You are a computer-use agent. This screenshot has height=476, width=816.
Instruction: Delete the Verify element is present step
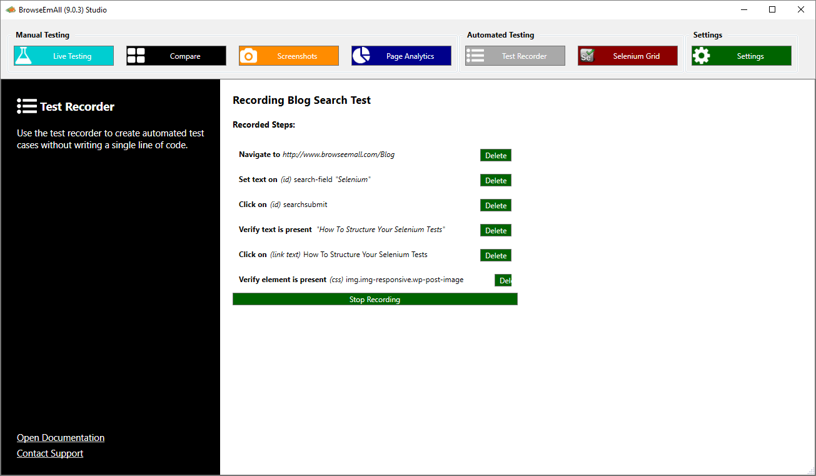(503, 280)
